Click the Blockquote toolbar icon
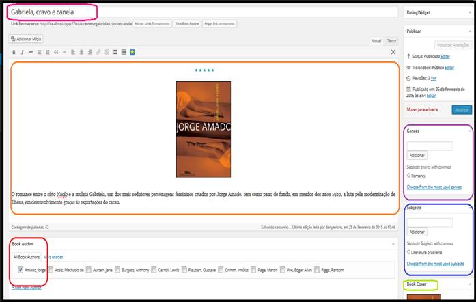 coord(56,52)
